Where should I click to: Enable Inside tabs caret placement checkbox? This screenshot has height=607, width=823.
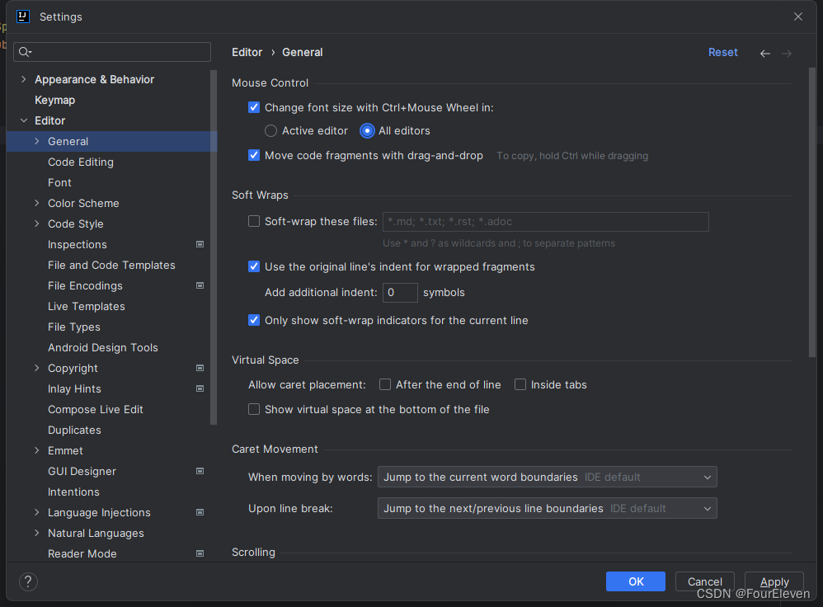[520, 385]
